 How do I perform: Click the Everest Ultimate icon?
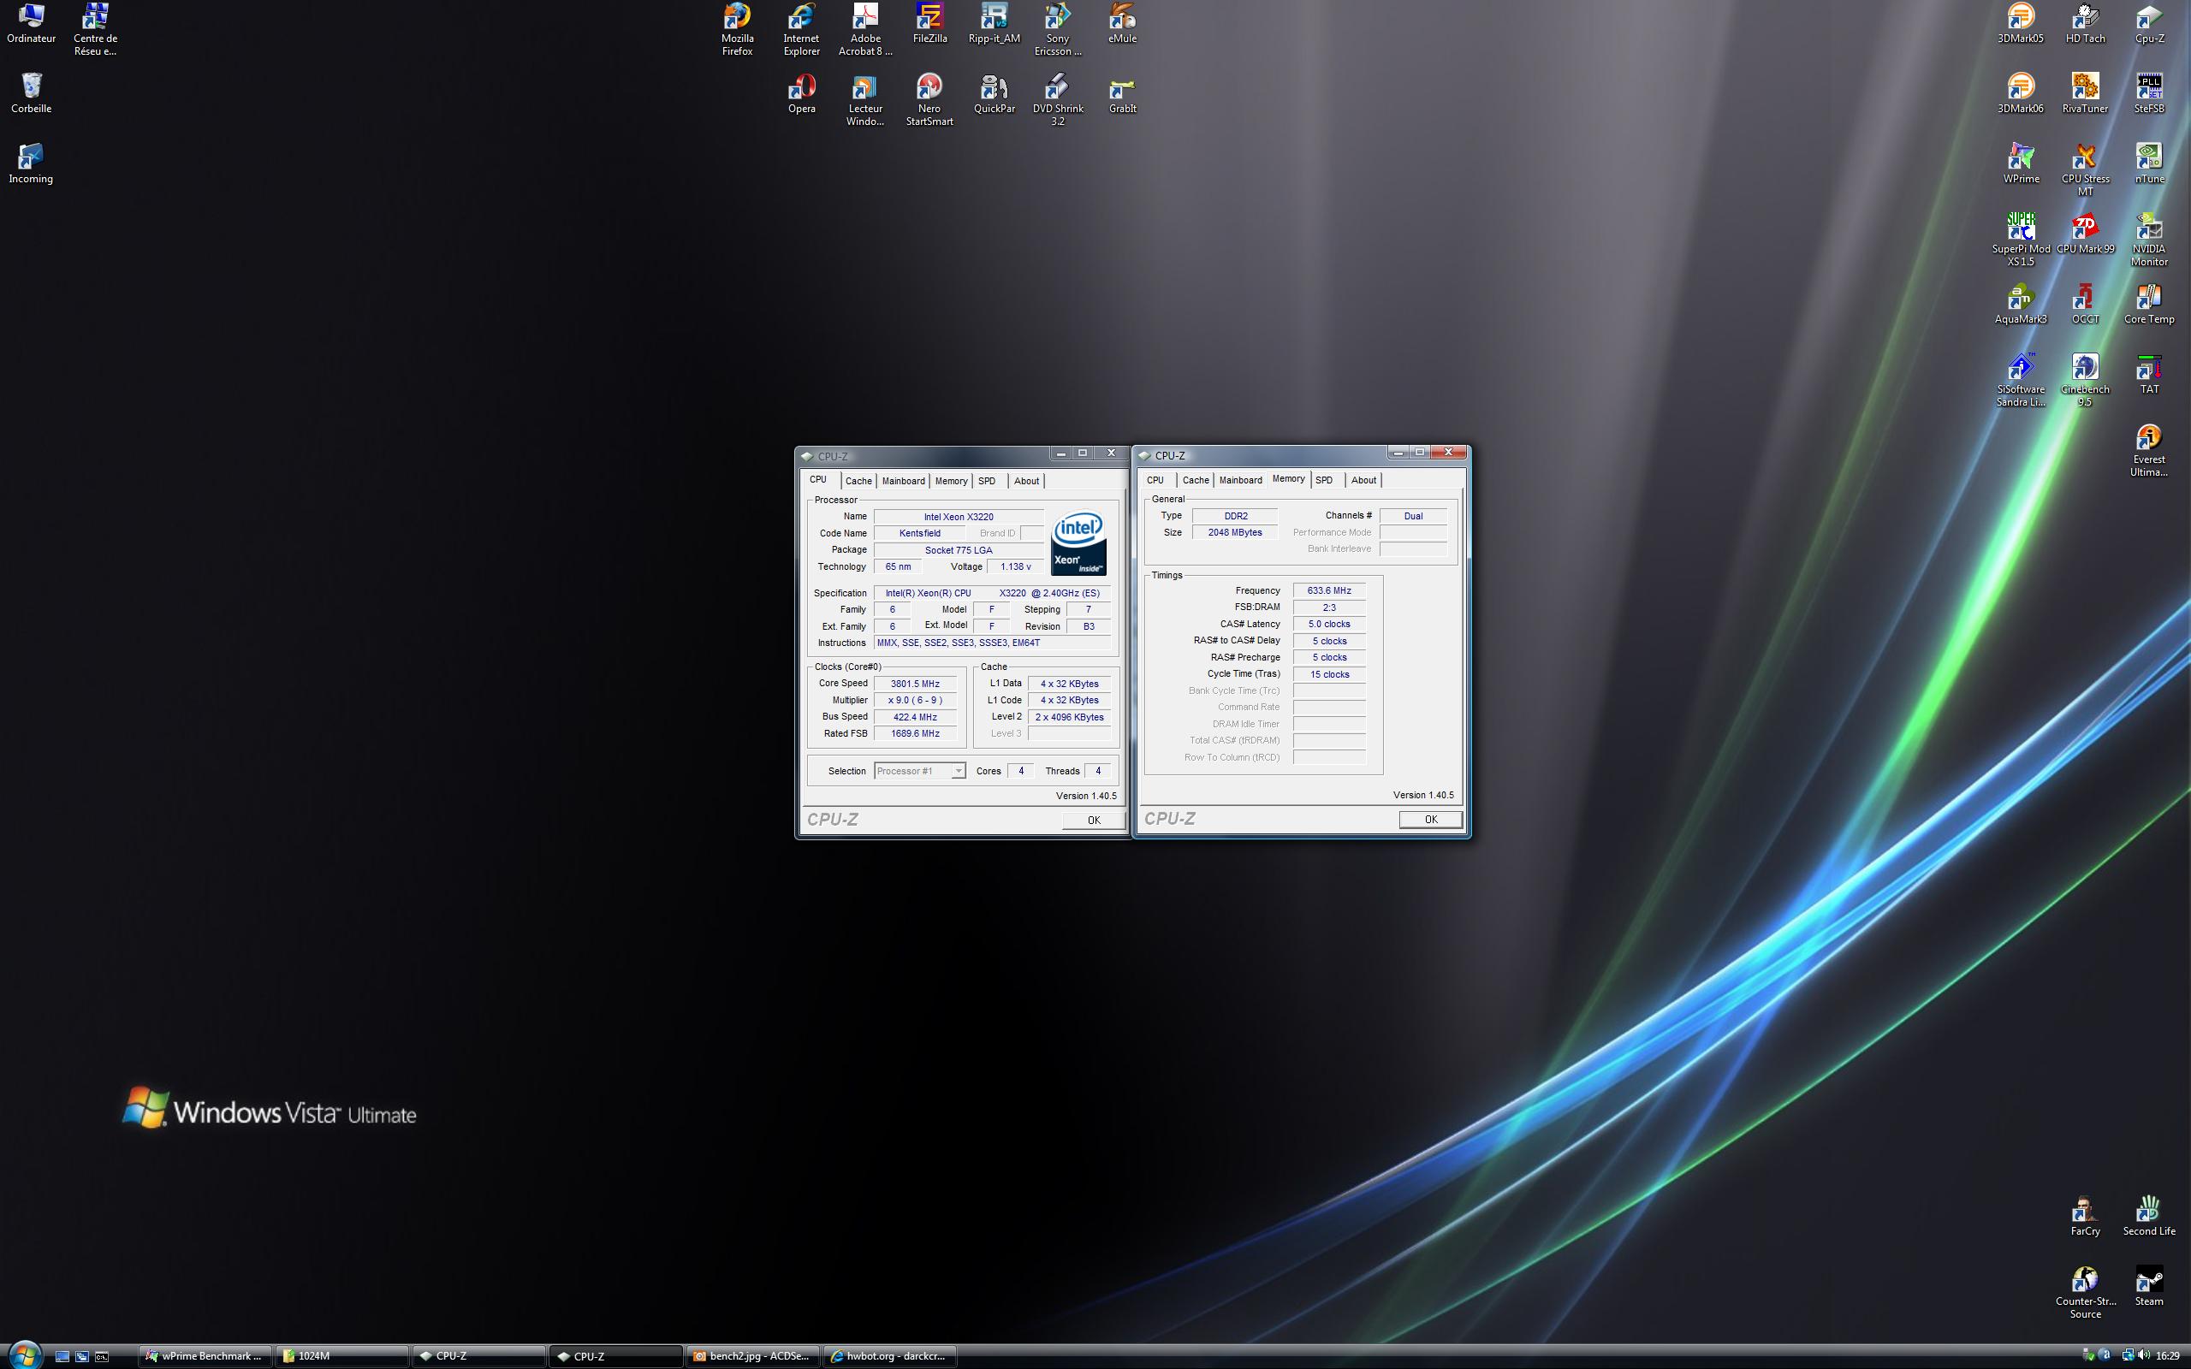tap(2148, 451)
